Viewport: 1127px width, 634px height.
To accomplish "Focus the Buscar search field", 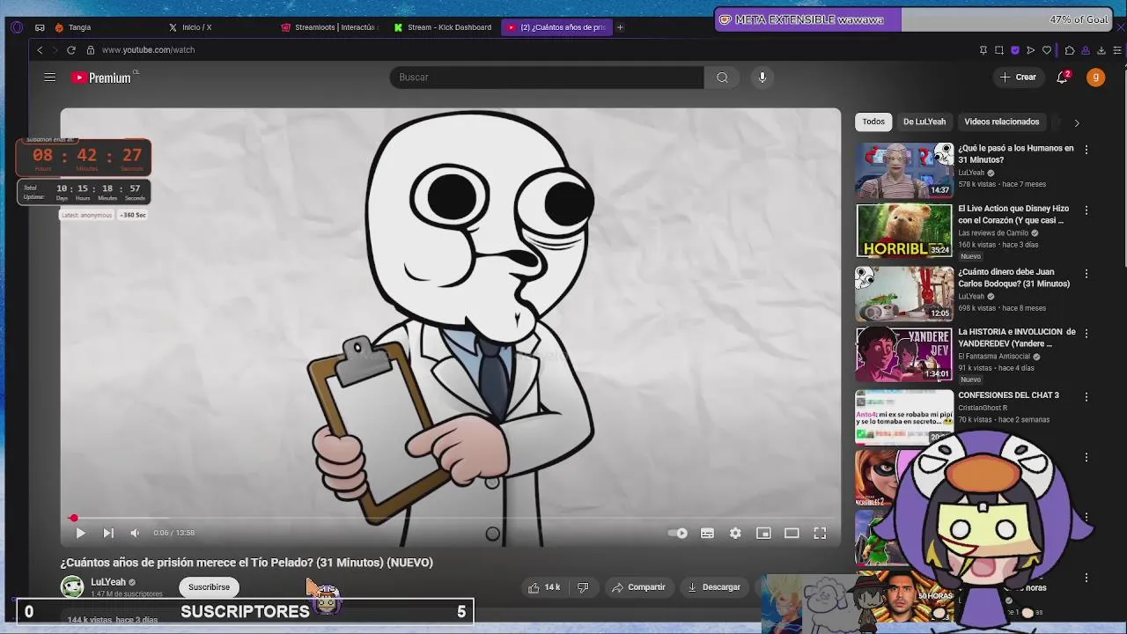I will (547, 77).
